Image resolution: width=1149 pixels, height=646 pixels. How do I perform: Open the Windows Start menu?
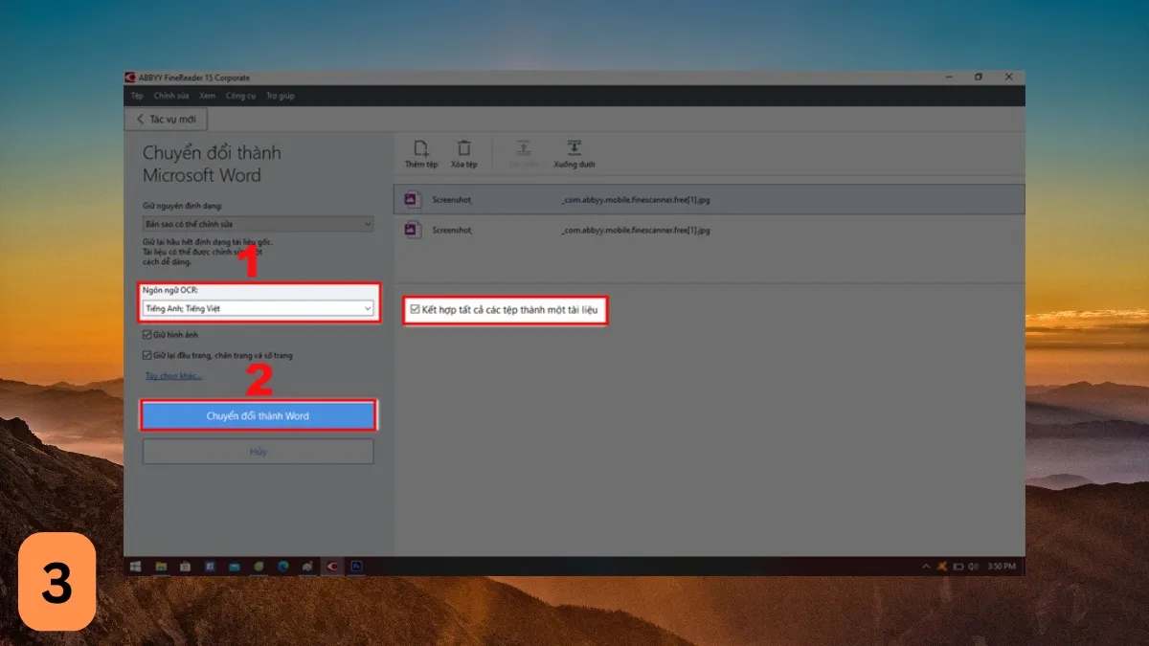pos(136,567)
